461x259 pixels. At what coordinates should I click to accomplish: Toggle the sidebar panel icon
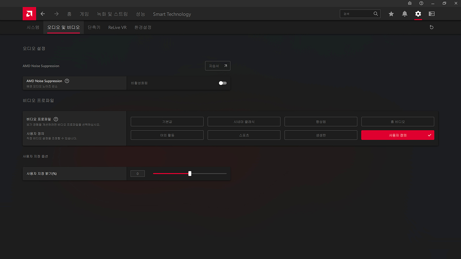pos(432,14)
